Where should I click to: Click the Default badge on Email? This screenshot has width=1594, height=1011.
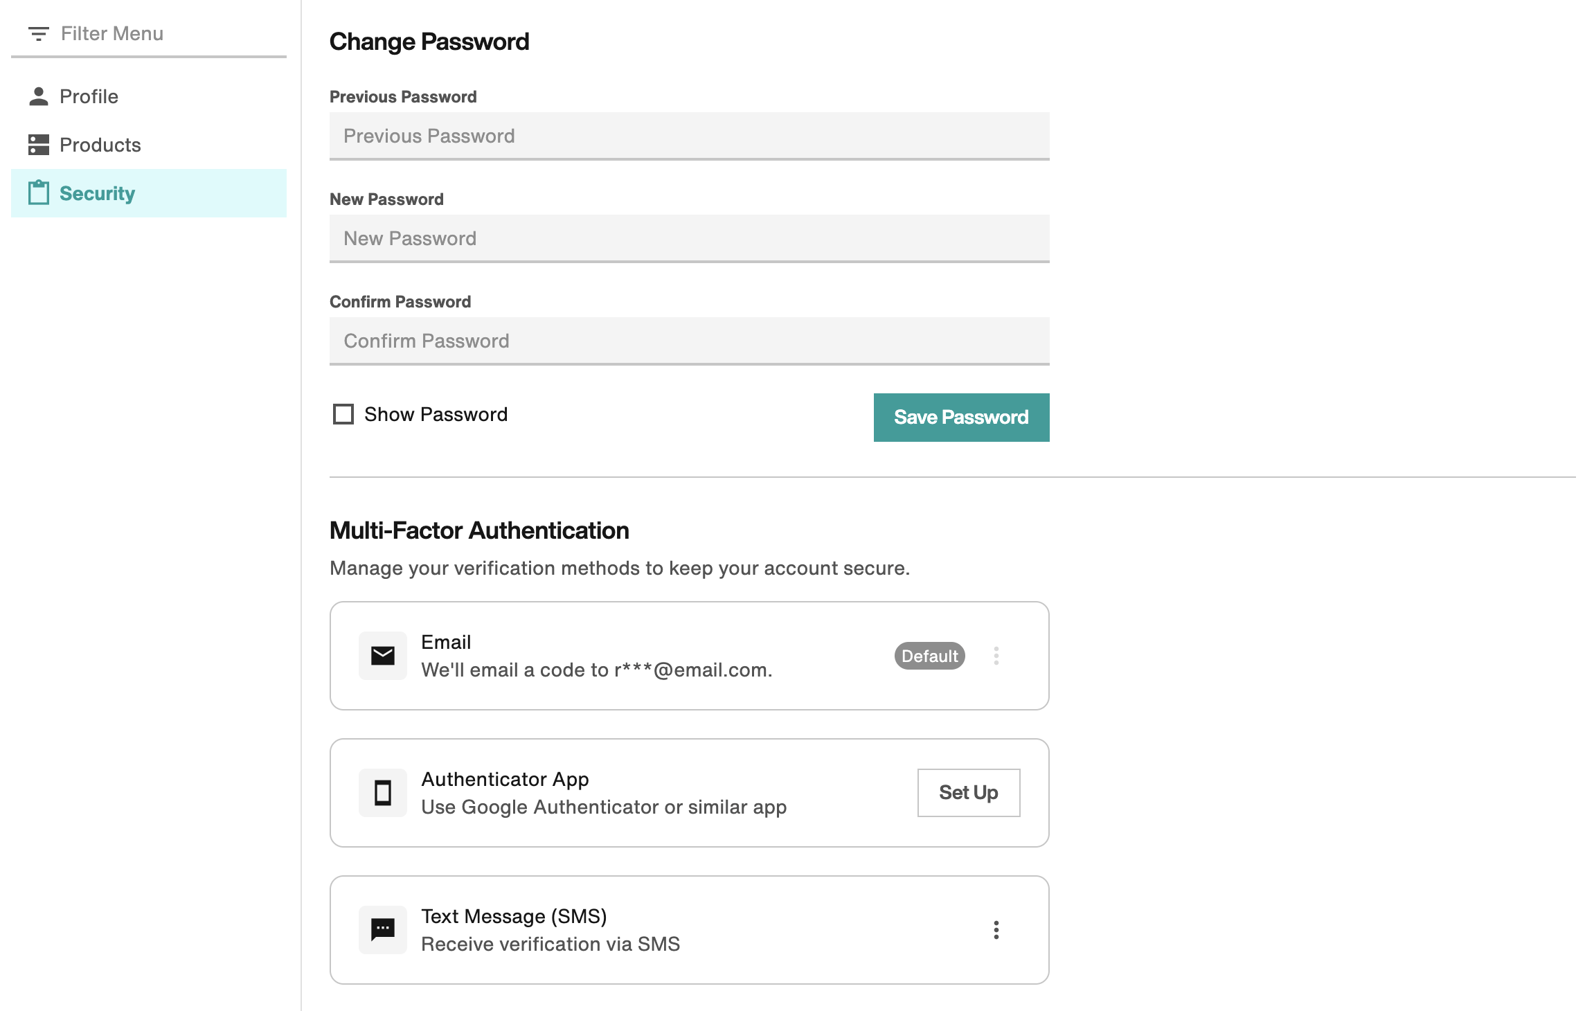(930, 656)
